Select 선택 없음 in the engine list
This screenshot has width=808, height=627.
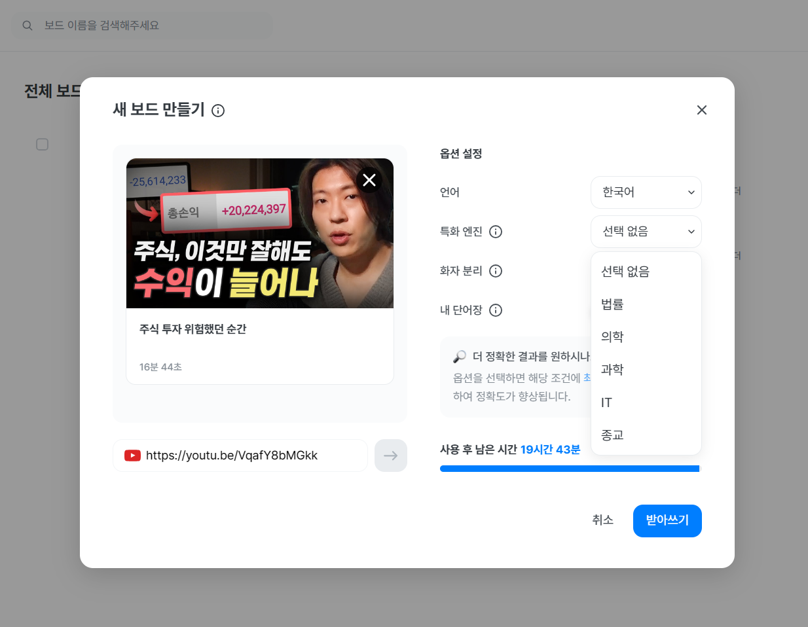pos(646,272)
